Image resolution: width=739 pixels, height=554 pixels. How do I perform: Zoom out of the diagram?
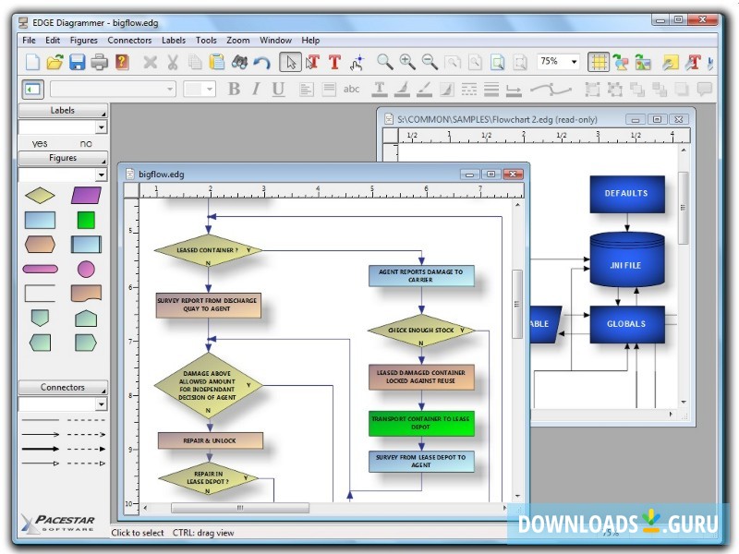(428, 62)
